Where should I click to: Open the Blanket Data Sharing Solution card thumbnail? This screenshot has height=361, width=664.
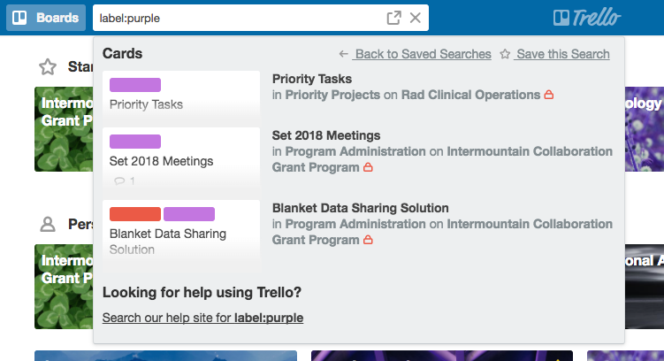pos(181,232)
